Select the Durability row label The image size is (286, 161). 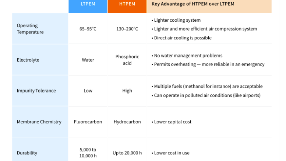click(x=27, y=153)
